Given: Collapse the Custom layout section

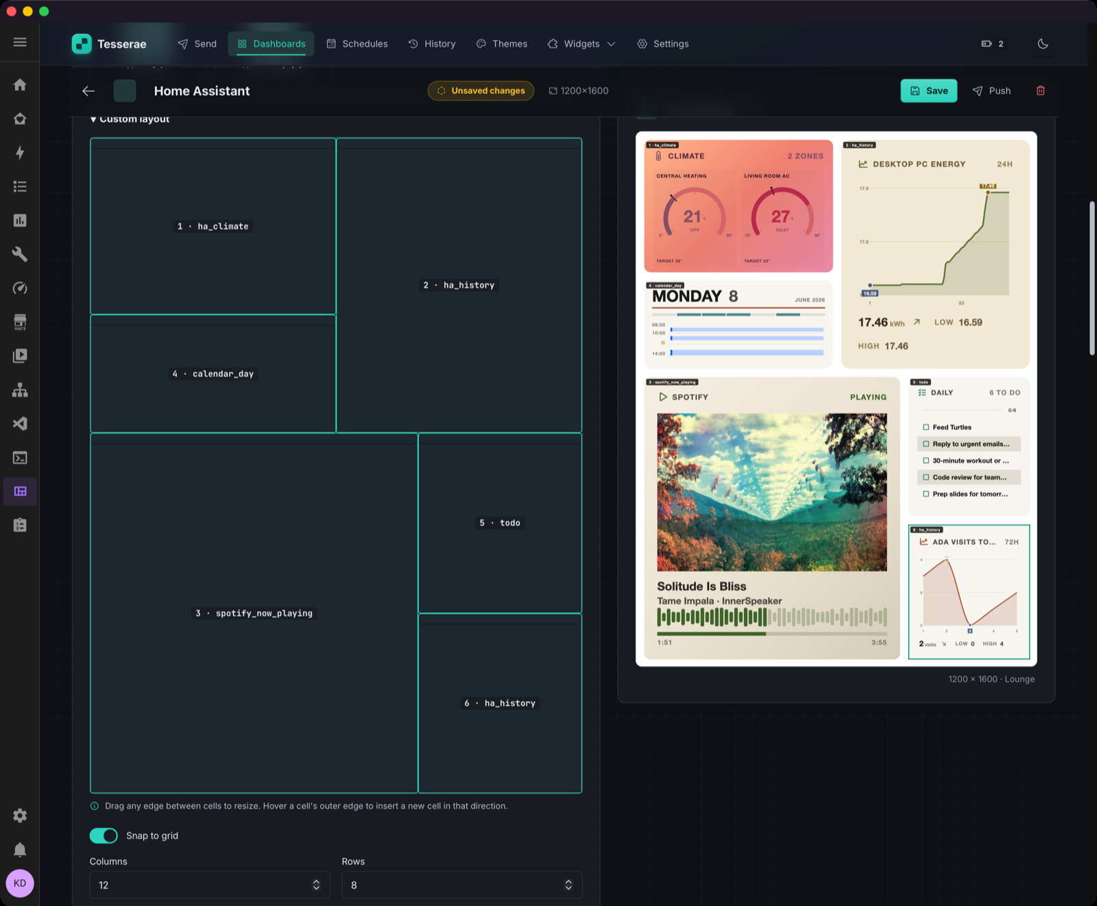Looking at the screenshot, I should click(130, 119).
